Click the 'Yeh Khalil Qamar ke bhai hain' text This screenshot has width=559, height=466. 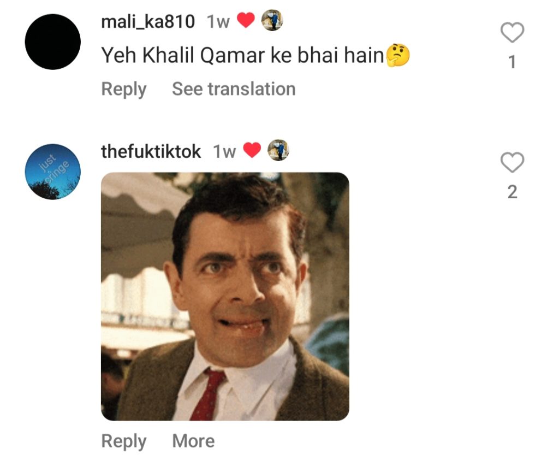[x=243, y=55]
